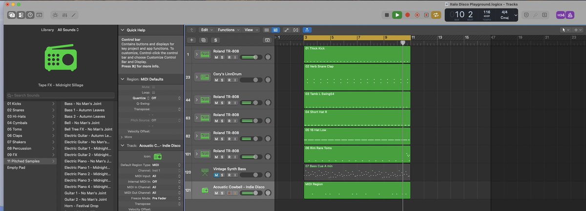Toggle the Count-in 1234 button
The image size is (586, 211).
pos(561,15)
